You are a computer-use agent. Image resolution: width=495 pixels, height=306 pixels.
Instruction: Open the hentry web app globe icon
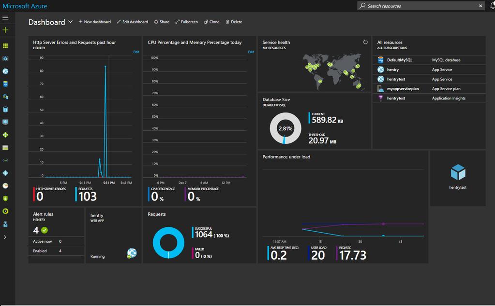[x=132, y=253]
